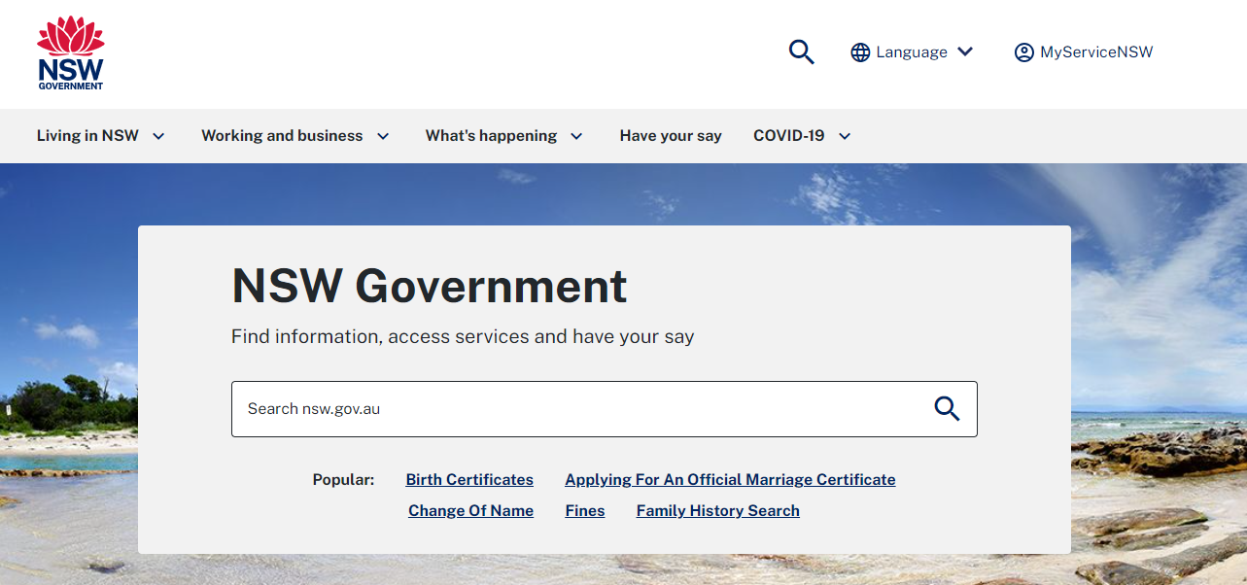Click the globe icon beside Language

click(860, 52)
